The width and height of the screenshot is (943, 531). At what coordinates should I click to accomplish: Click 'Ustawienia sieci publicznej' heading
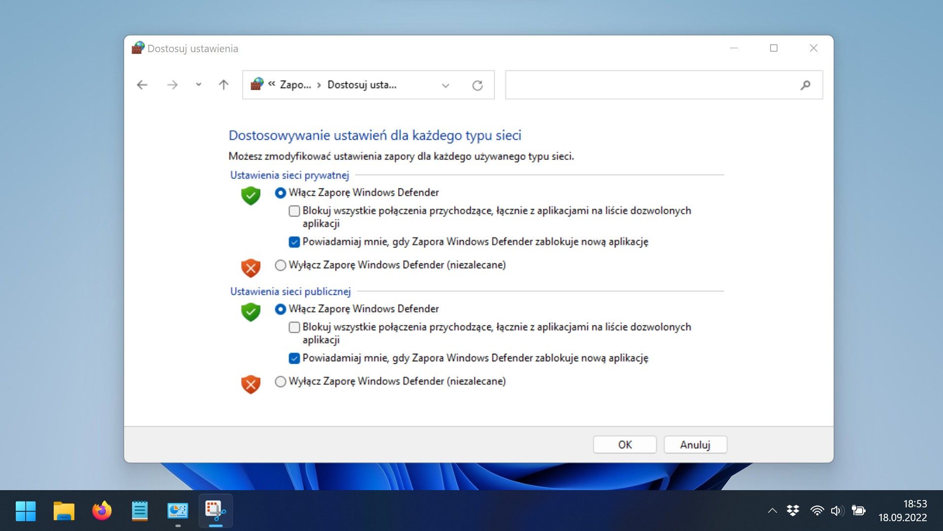coord(291,291)
